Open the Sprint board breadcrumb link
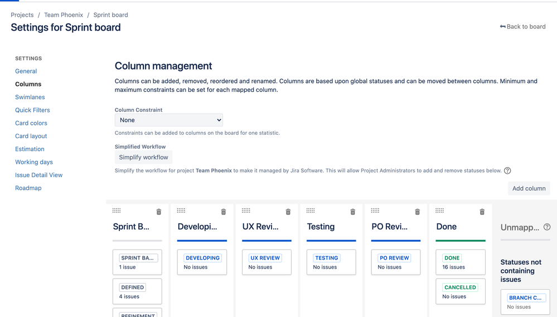 tap(110, 15)
